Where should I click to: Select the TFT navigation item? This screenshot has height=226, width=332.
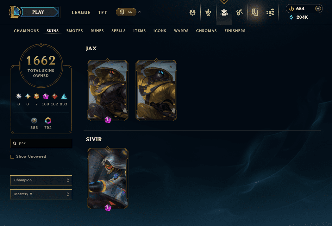click(x=102, y=12)
